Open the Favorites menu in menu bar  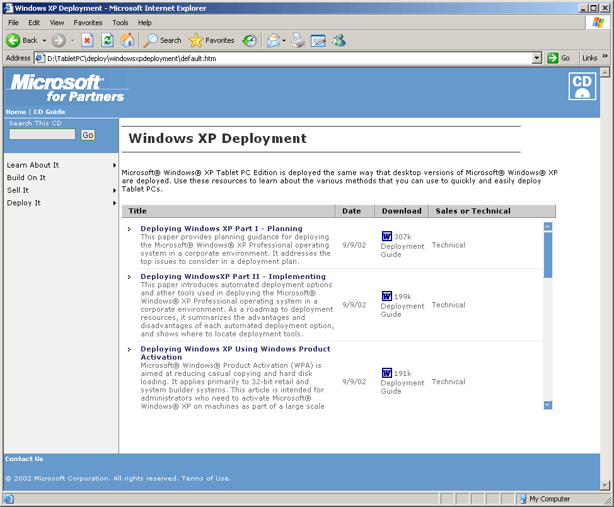88,23
